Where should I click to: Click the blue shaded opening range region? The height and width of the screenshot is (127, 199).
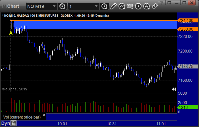point(95,25)
